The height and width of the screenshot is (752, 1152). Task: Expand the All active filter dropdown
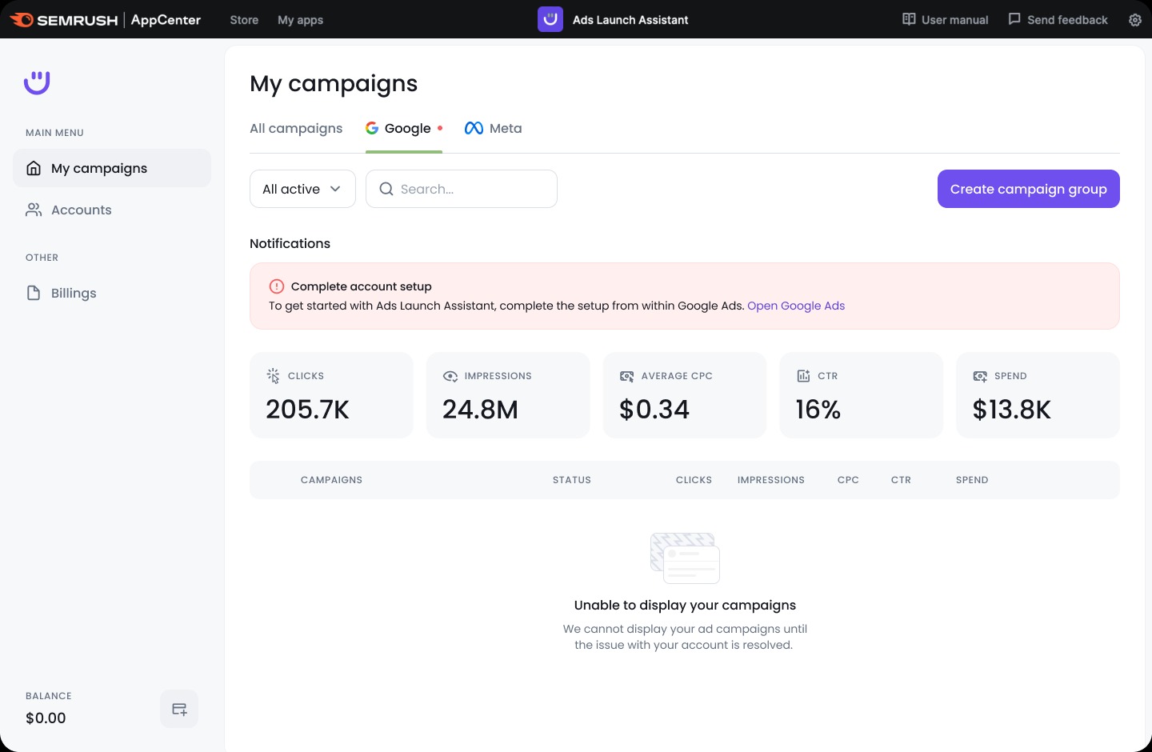(302, 189)
